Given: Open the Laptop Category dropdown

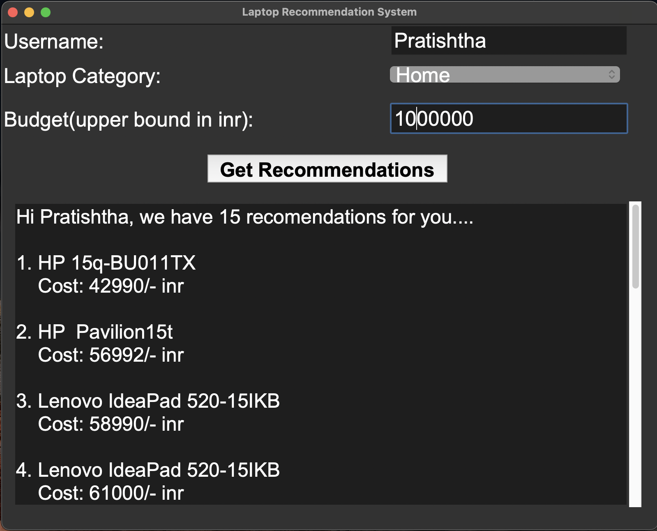Looking at the screenshot, I should pos(505,74).
